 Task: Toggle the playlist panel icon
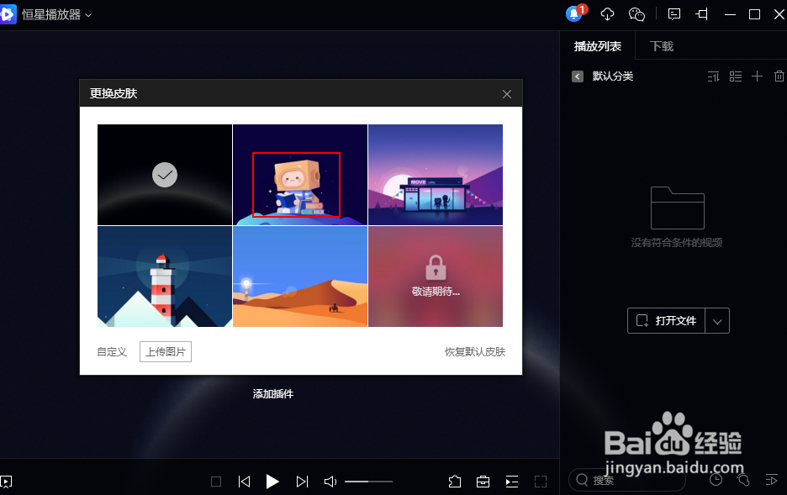(511, 482)
